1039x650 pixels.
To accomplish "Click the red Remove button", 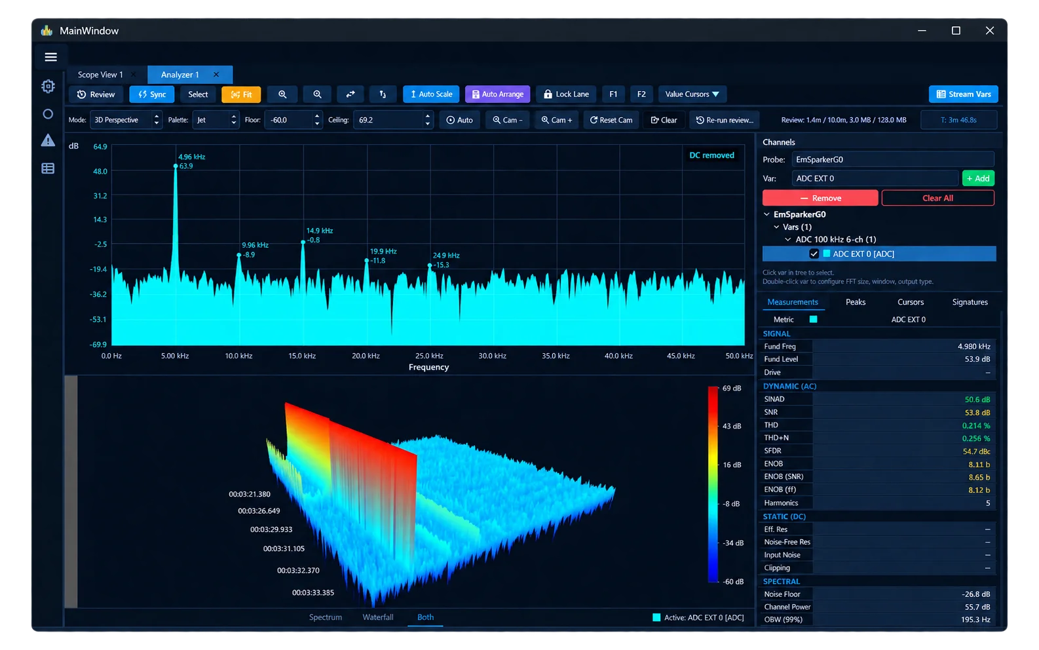I will (x=820, y=198).
